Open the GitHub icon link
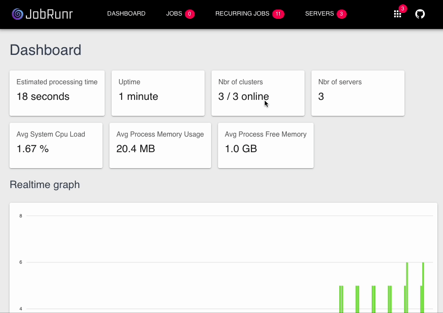Viewport: 443px width, 313px height. (420, 14)
